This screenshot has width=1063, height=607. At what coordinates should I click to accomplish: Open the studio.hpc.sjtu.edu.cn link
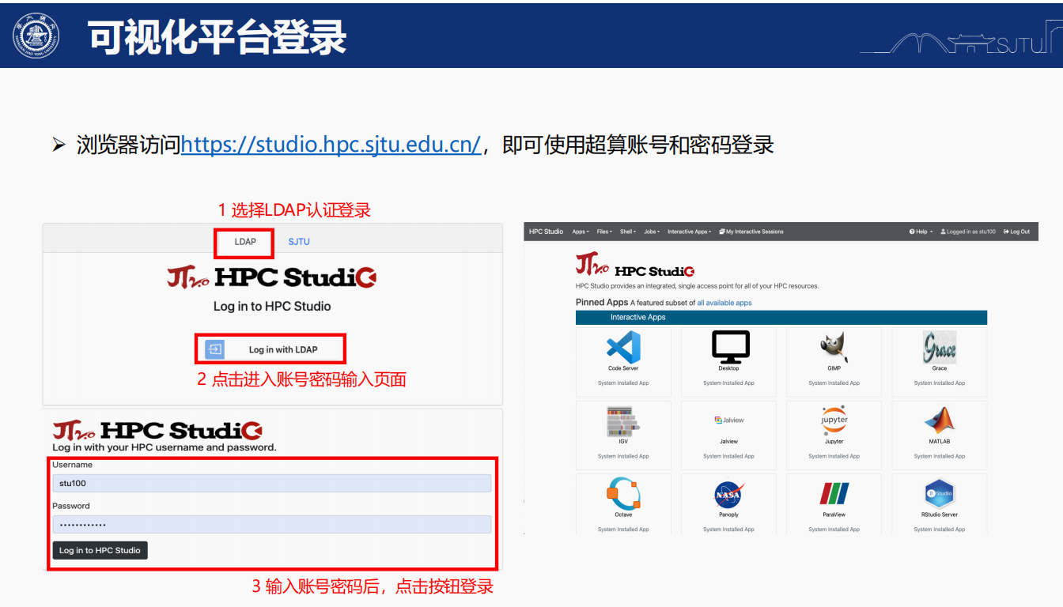point(331,145)
